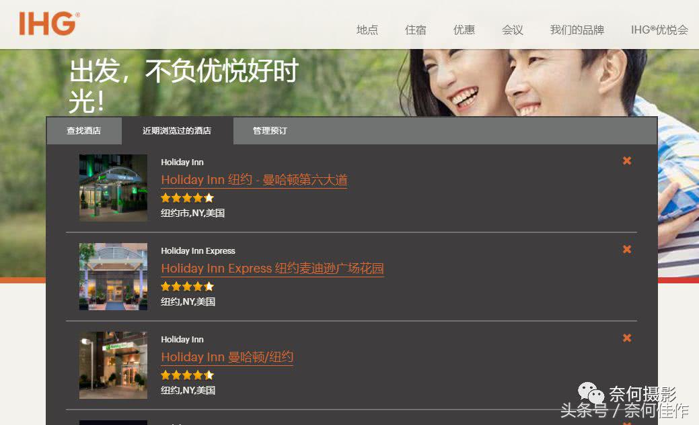The image size is (699, 425).
Task: Open Holiday Inn 曼哈顿/纽约 link
Action: 227,357
